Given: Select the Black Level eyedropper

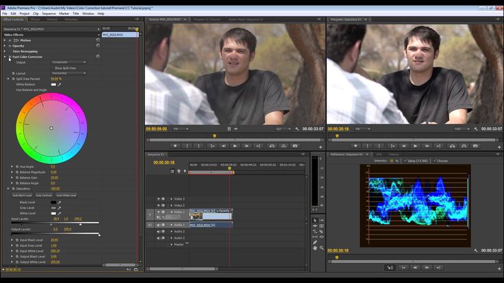Looking at the screenshot, I should click(x=59, y=202).
